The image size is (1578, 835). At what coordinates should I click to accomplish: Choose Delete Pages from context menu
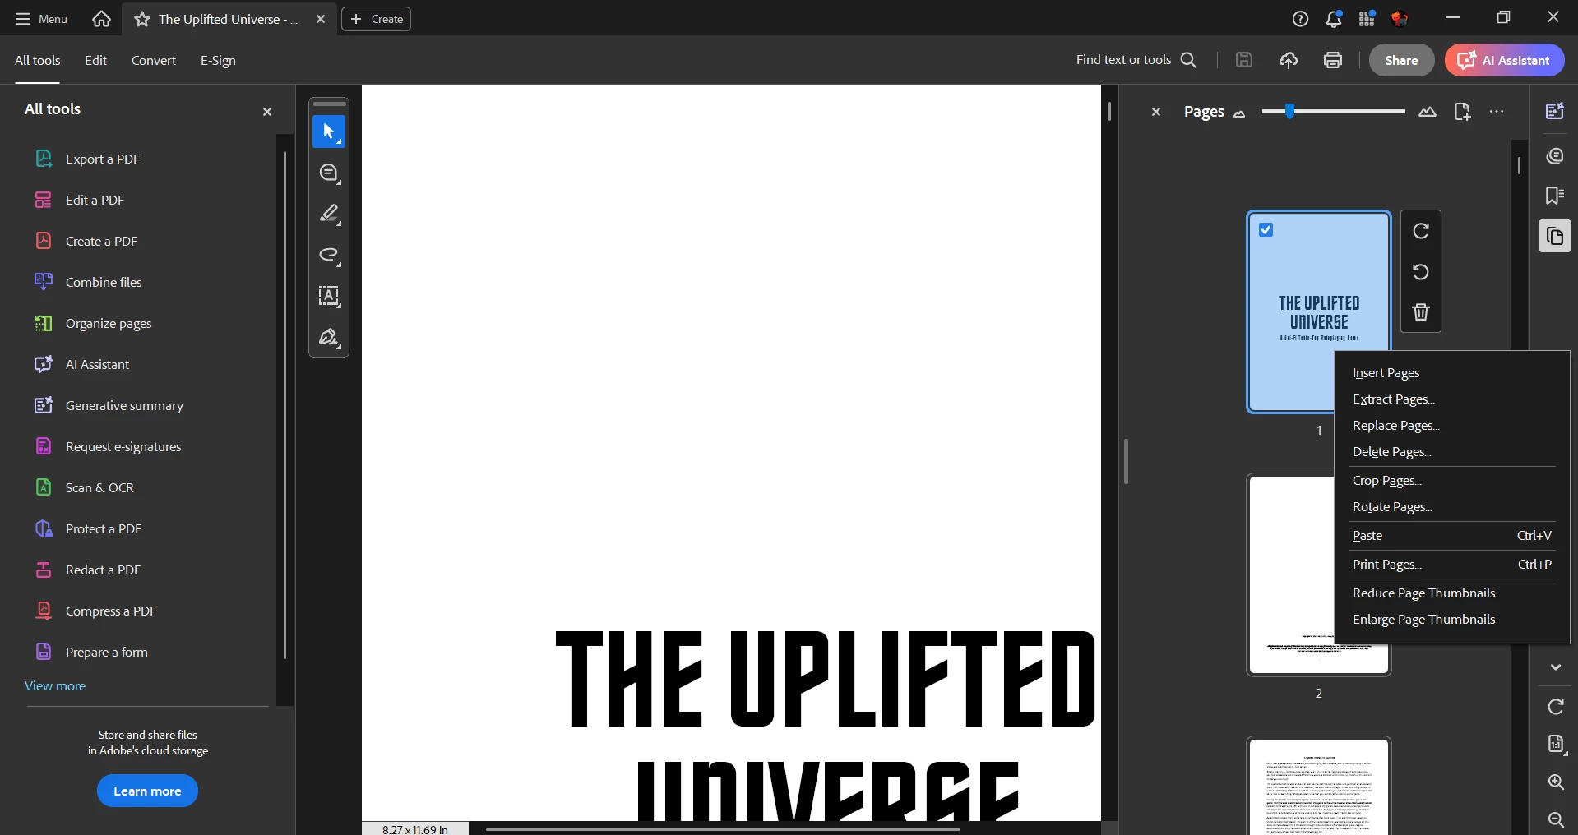1452,452
